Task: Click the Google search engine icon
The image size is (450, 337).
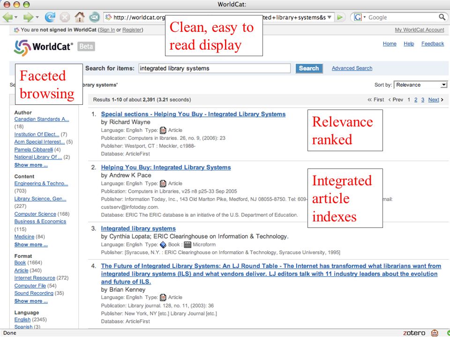Action: [358, 17]
